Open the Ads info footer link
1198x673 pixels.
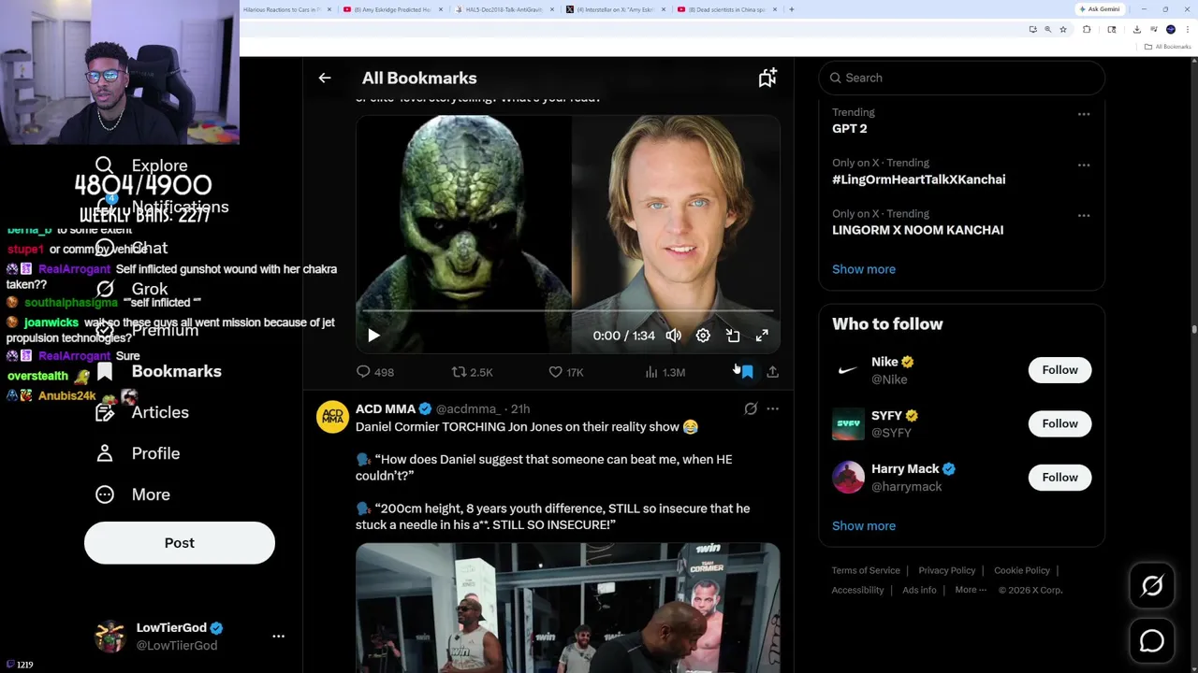click(919, 590)
